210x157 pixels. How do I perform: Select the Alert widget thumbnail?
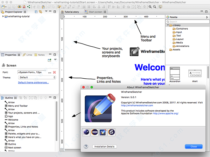pos(195,76)
